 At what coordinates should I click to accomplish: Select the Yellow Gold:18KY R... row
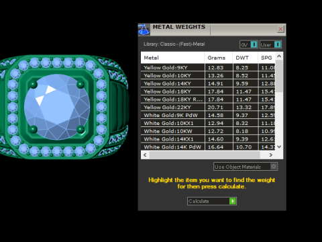pyautogui.click(x=208, y=99)
